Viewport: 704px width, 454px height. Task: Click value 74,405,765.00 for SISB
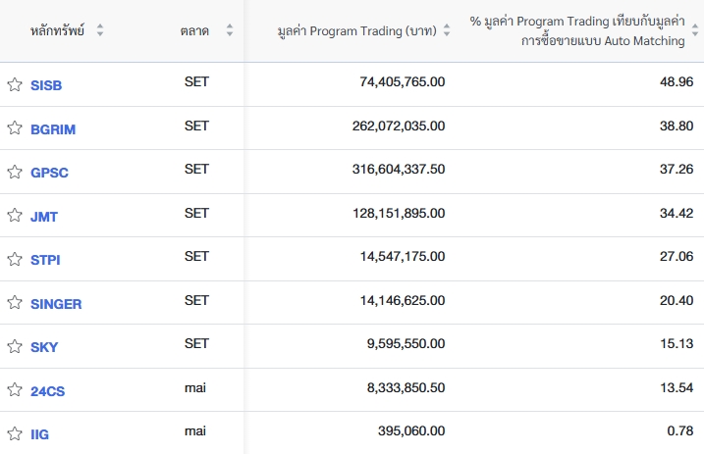[x=403, y=81]
